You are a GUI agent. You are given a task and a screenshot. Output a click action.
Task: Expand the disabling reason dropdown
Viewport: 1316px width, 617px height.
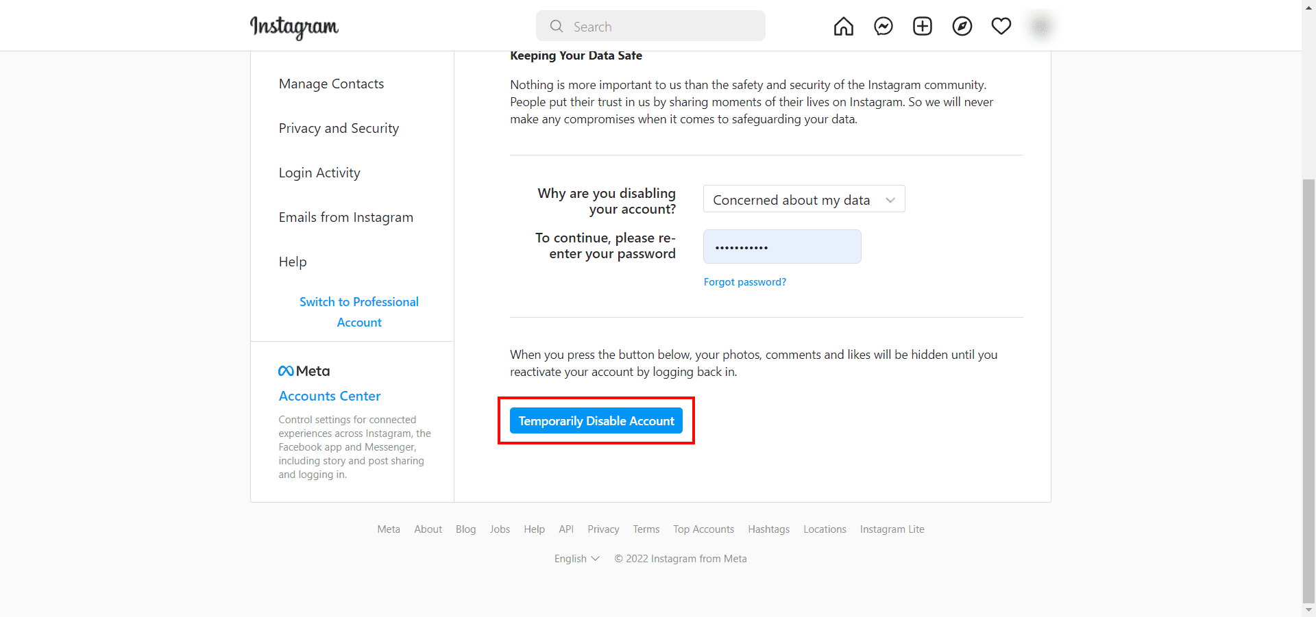(803, 199)
